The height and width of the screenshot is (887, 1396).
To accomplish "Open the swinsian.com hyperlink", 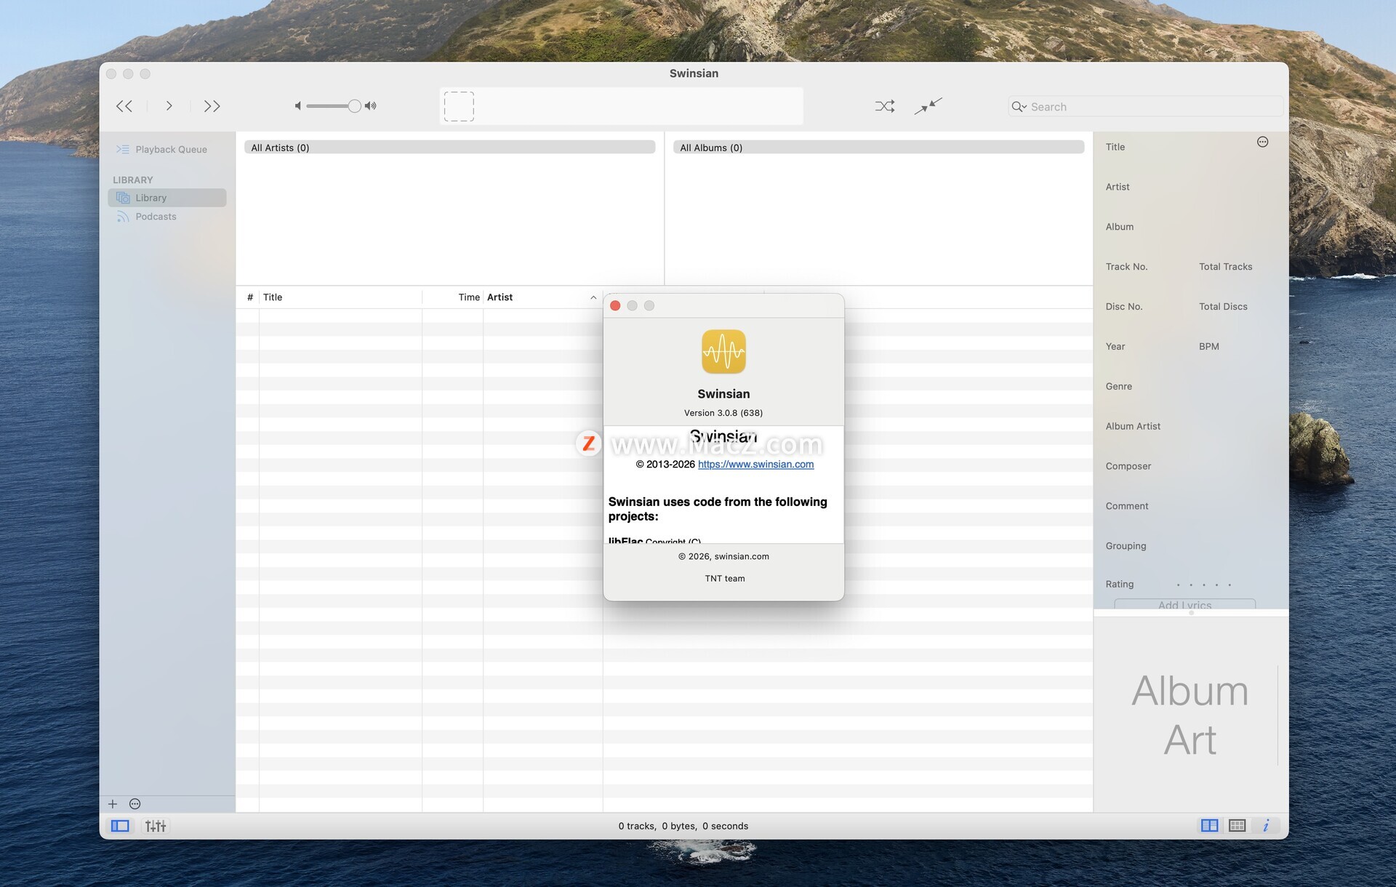I will 755,465.
